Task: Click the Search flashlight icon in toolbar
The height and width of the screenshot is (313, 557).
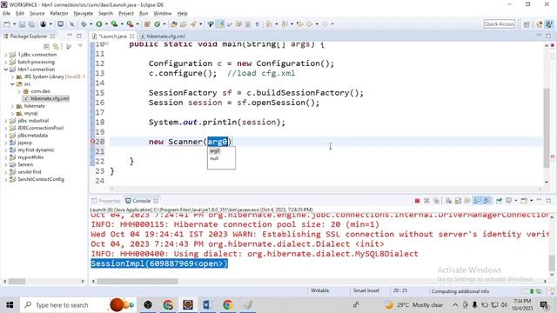Action: tap(193, 24)
